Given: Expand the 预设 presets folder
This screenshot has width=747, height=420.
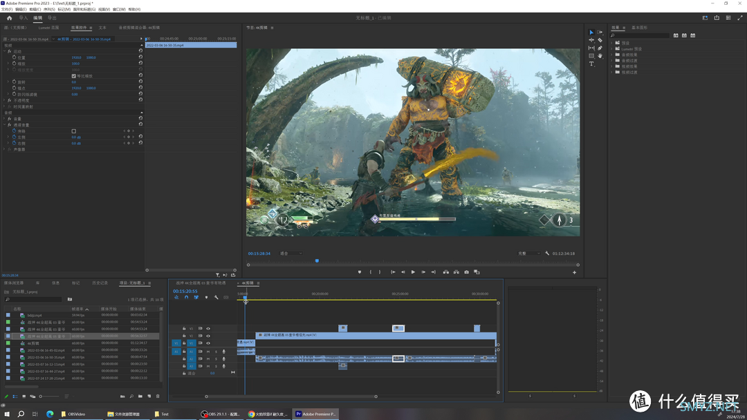Looking at the screenshot, I should [611, 43].
